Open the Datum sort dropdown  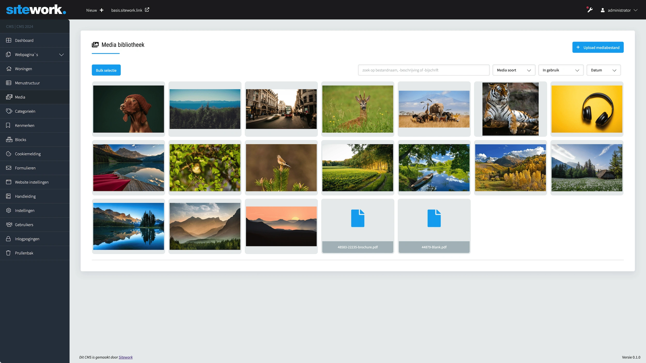point(603,70)
